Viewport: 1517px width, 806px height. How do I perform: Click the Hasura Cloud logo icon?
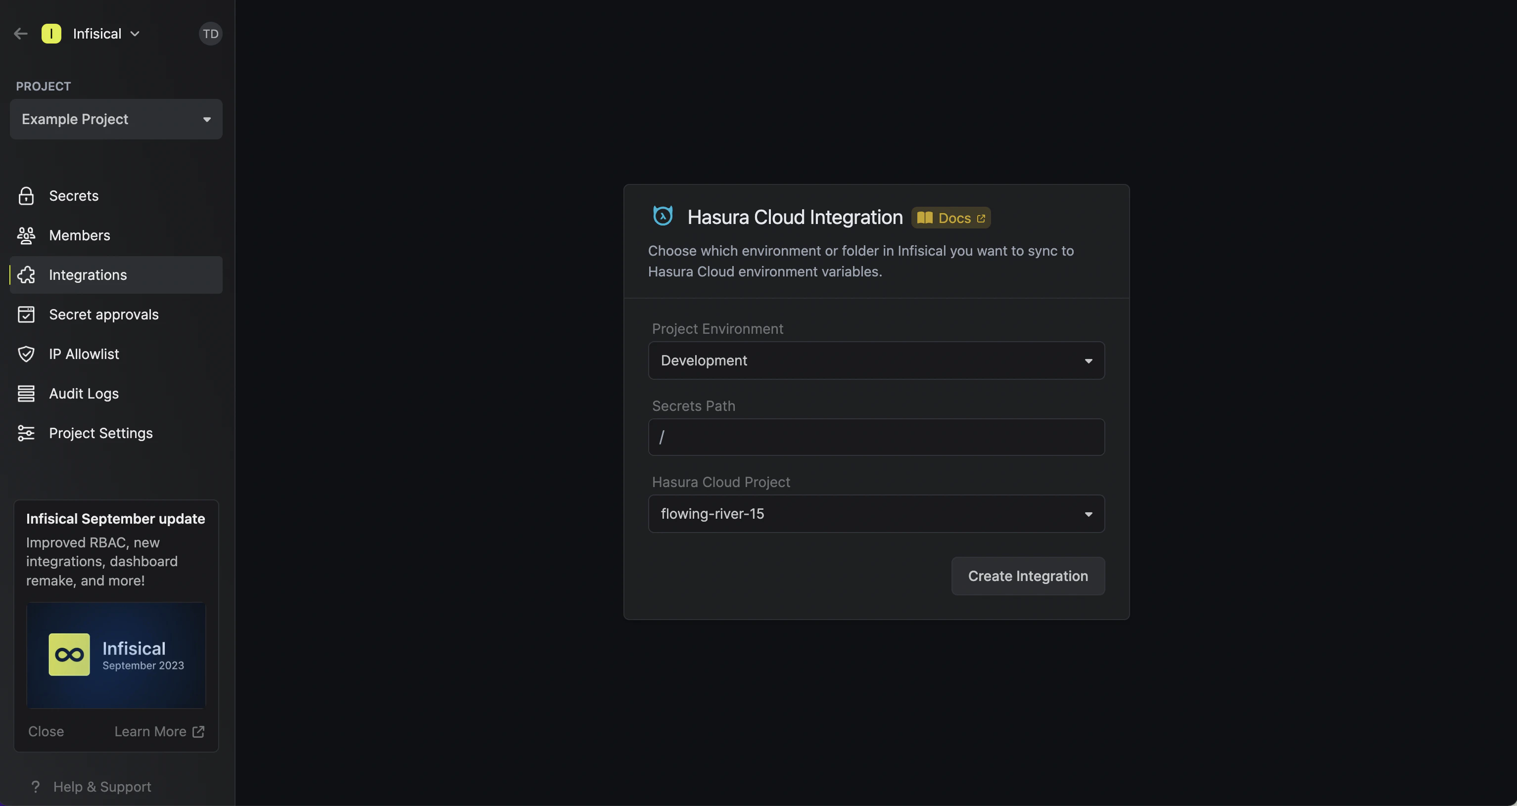pyautogui.click(x=663, y=216)
